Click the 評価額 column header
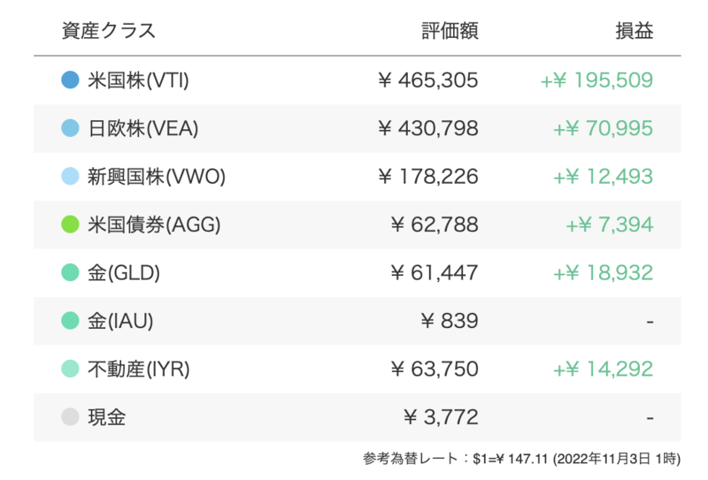This screenshot has width=708, height=480. click(x=450, y=31)
